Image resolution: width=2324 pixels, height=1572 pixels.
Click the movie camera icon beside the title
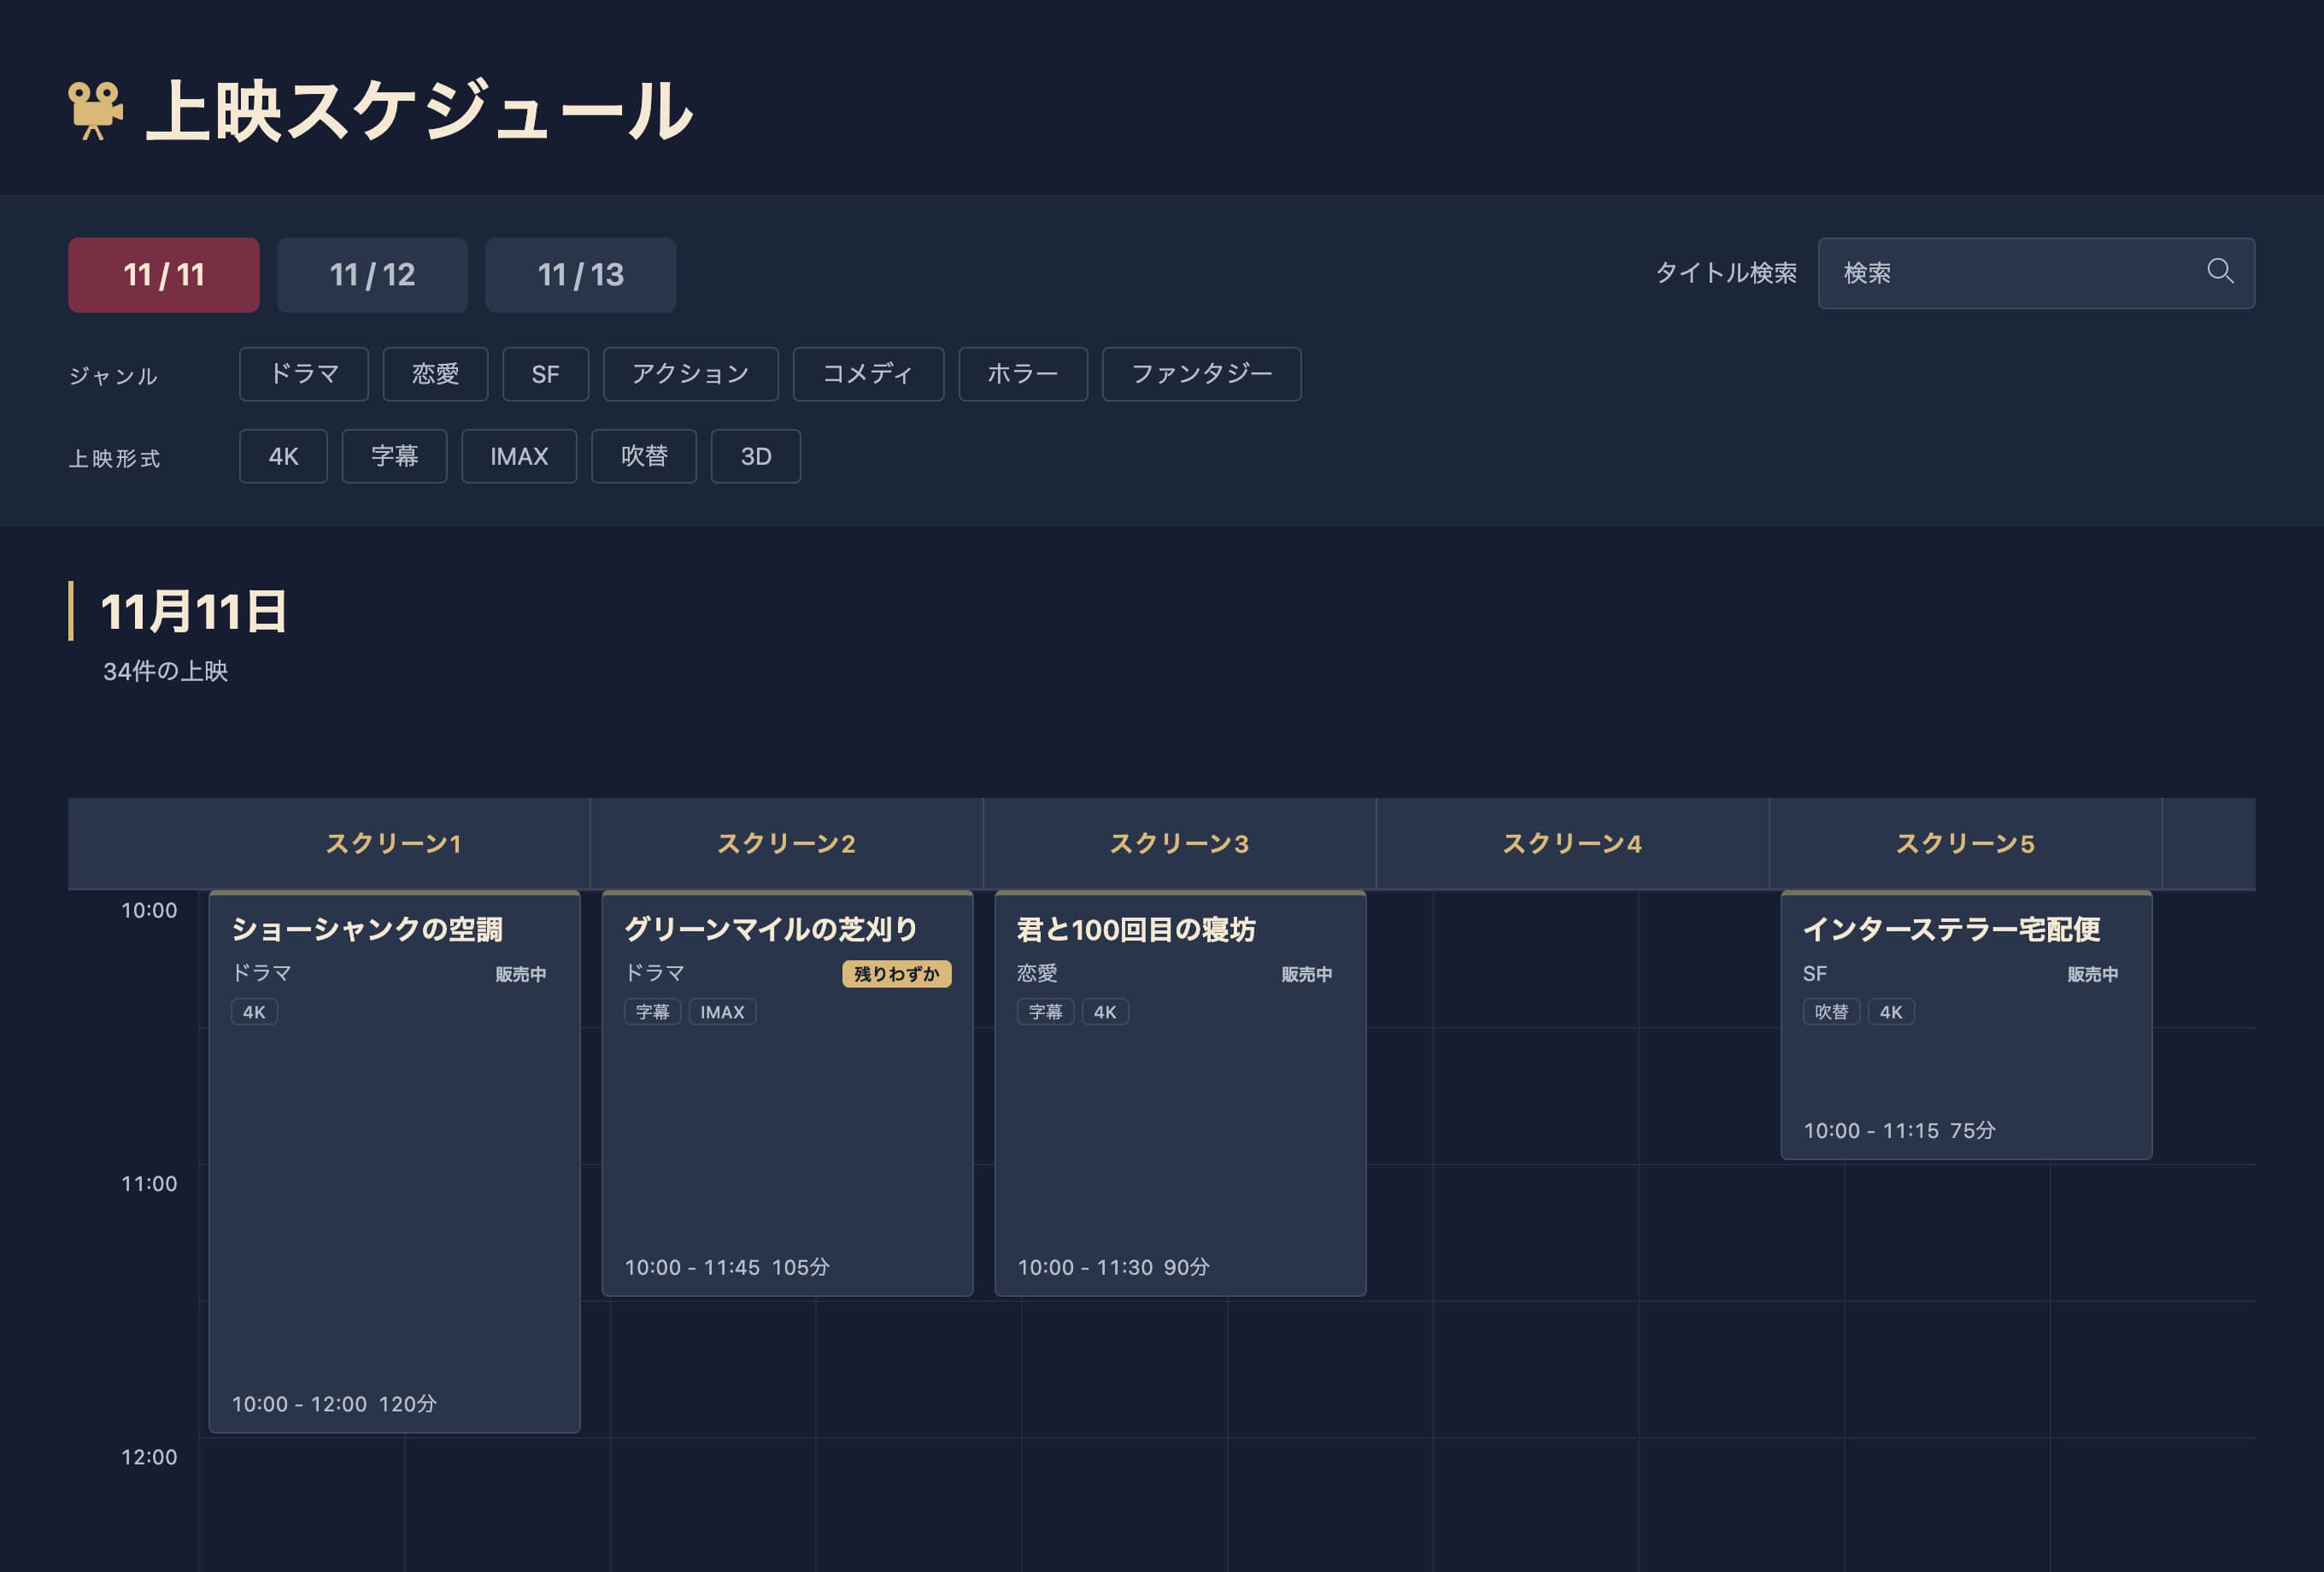(95, 110)
